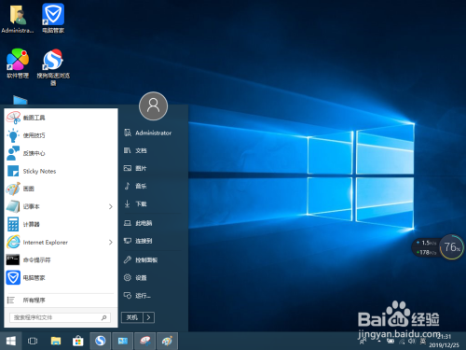Open Feedback Hub (反馈中心) in start menu
The height and width of the screenshot is (350, 466).
[61, 153]
